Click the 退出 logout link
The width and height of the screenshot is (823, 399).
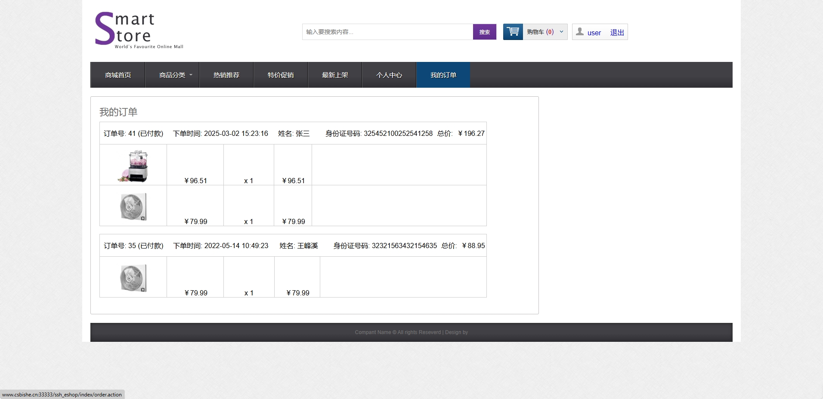tap(617, 33)
